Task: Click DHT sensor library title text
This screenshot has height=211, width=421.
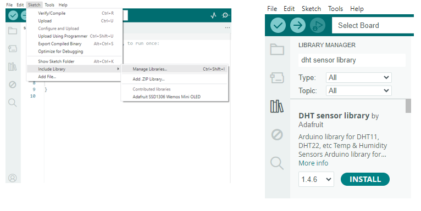Action: tap(334, 116)
